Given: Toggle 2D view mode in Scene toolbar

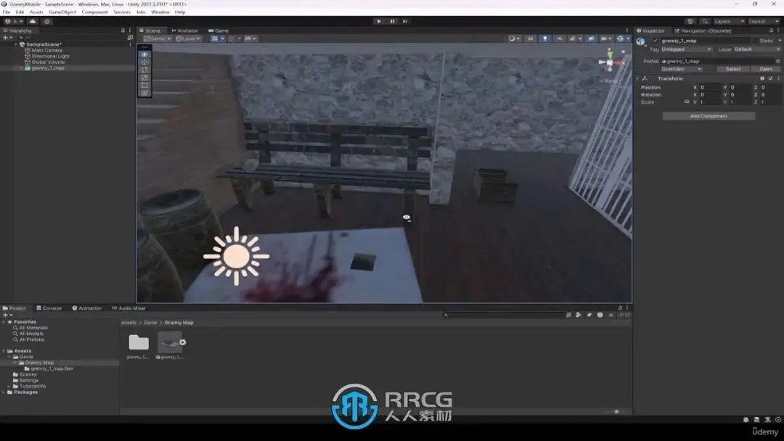Looking at the screenshot, I should tap(531, 38).
